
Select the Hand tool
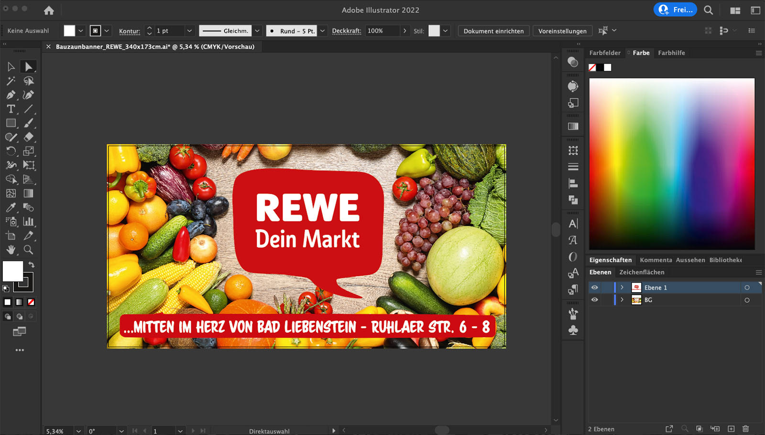click(x=11, y=250)
